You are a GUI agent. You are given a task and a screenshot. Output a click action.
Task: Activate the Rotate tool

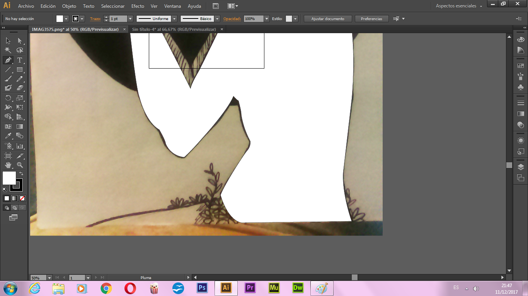pos(8,98)
